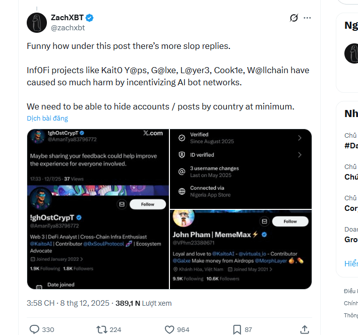Image resolution: width=358 pixels, height=335 pixels.
Task: Click the post timestamp 3:58 CH
Action: (x=40, y=303)
